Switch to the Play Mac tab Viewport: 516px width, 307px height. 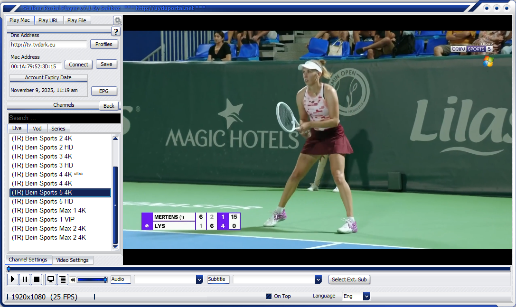pos(20,20)
